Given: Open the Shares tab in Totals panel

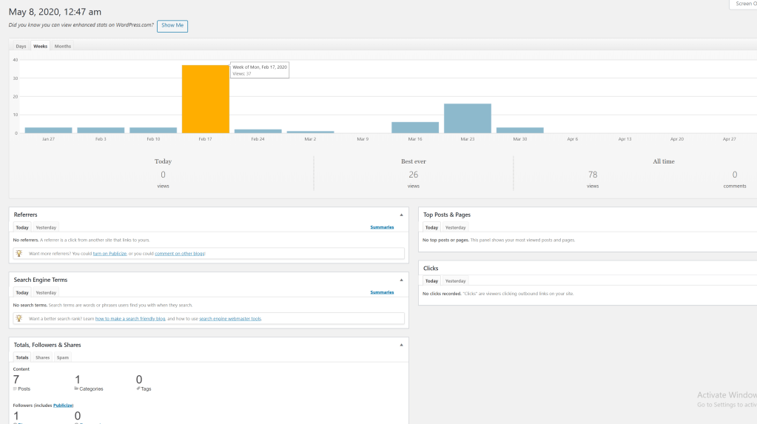Looking at the screenshot, I should (43, 357).
